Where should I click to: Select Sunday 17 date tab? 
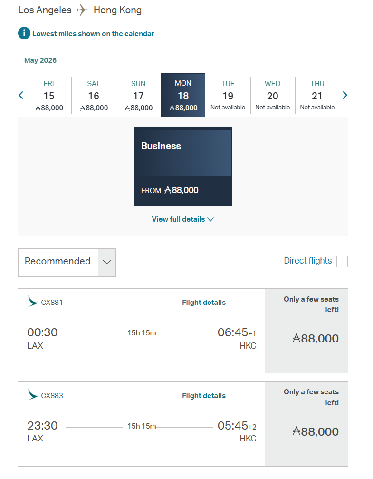point(138,95)
